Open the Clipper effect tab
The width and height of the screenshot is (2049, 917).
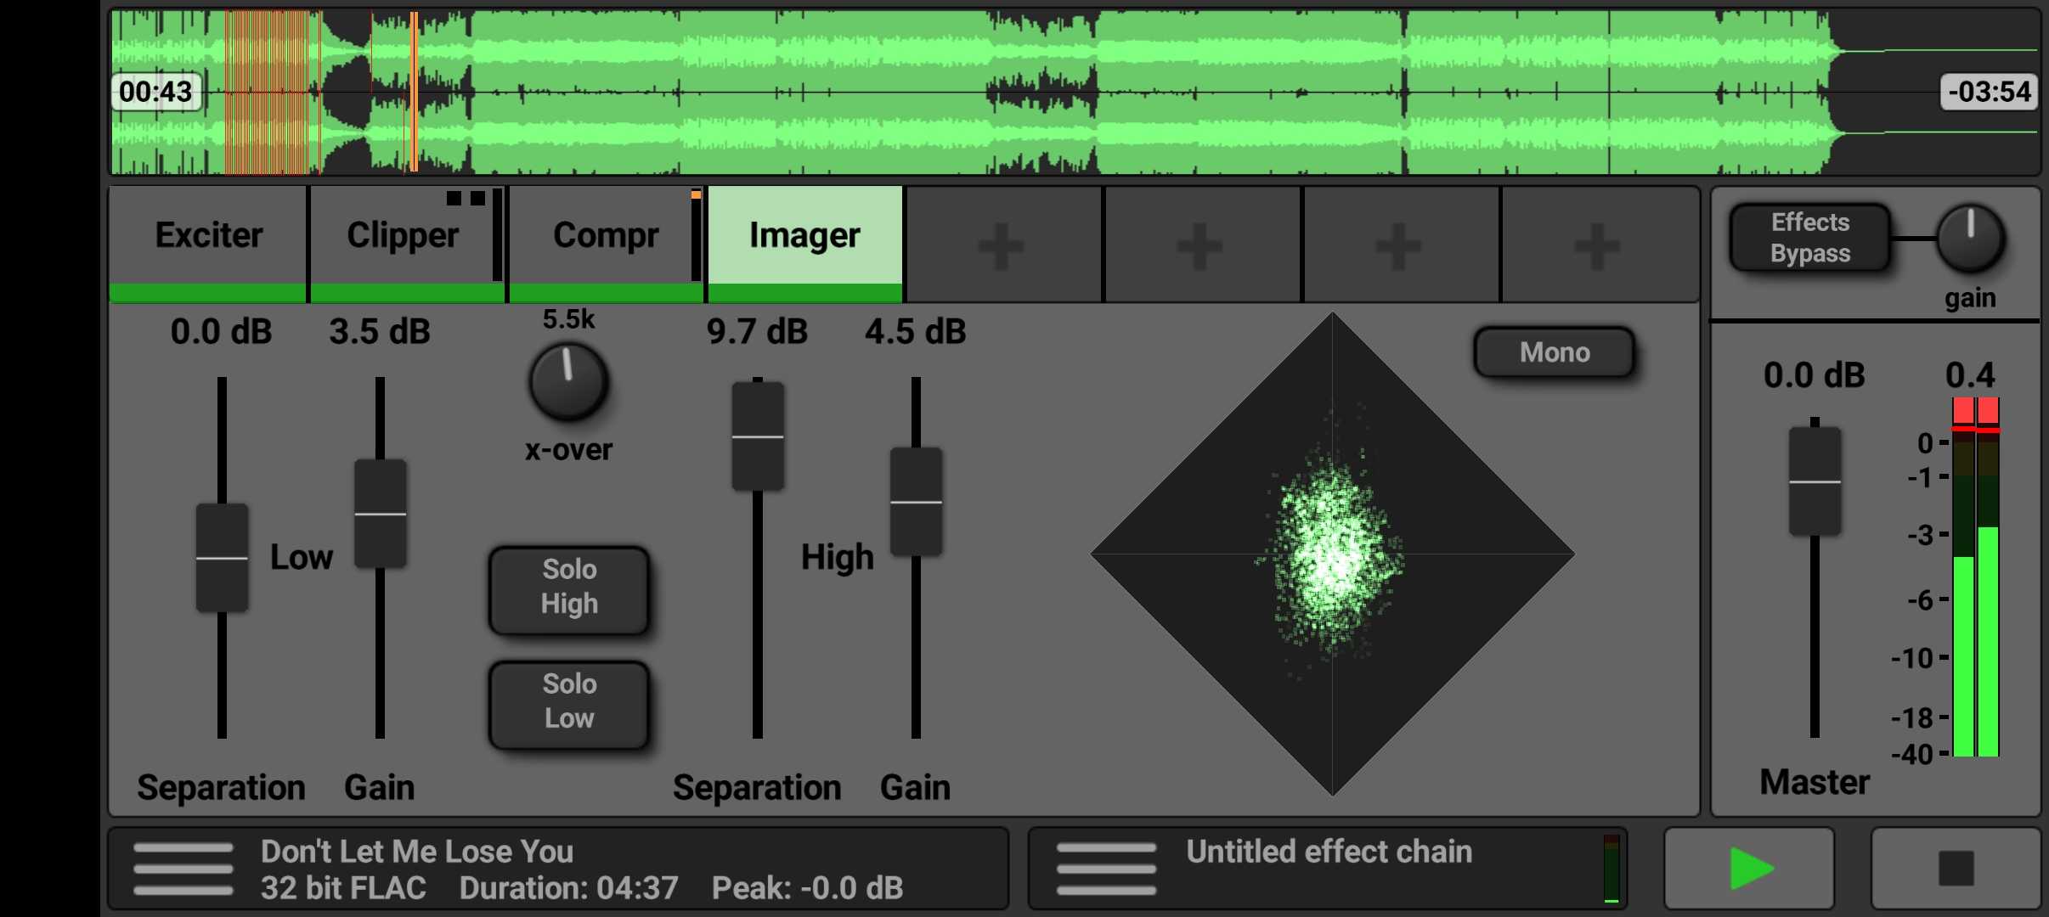pos(403,236)
